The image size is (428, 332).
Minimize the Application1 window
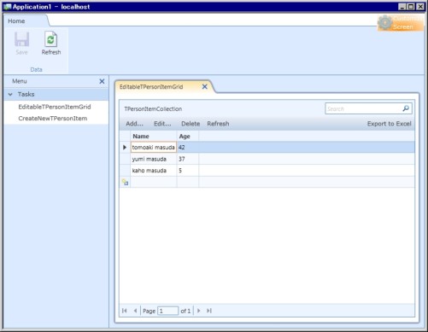(402, 7)
